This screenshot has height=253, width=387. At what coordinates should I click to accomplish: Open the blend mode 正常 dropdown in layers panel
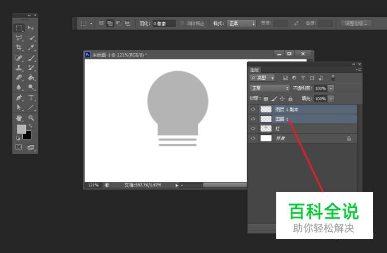coord(270,88)
